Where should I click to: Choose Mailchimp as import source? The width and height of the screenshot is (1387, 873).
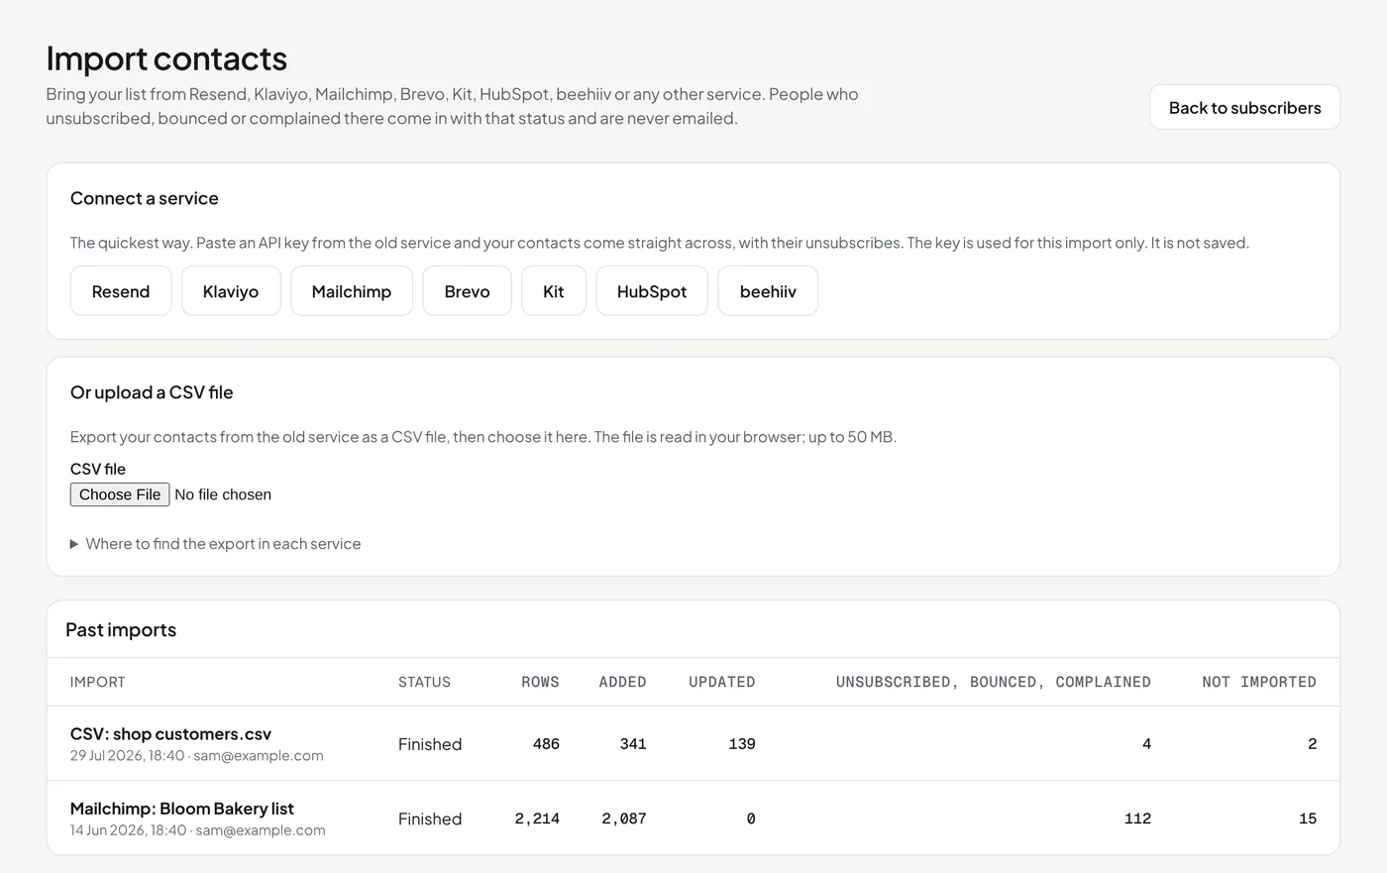pyautogui.click(x=352, y=291)
